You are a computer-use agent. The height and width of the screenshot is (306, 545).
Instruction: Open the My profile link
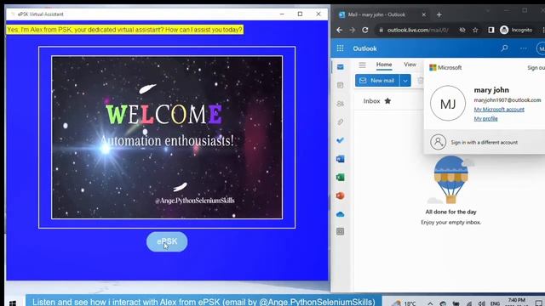tap(485, 119)
